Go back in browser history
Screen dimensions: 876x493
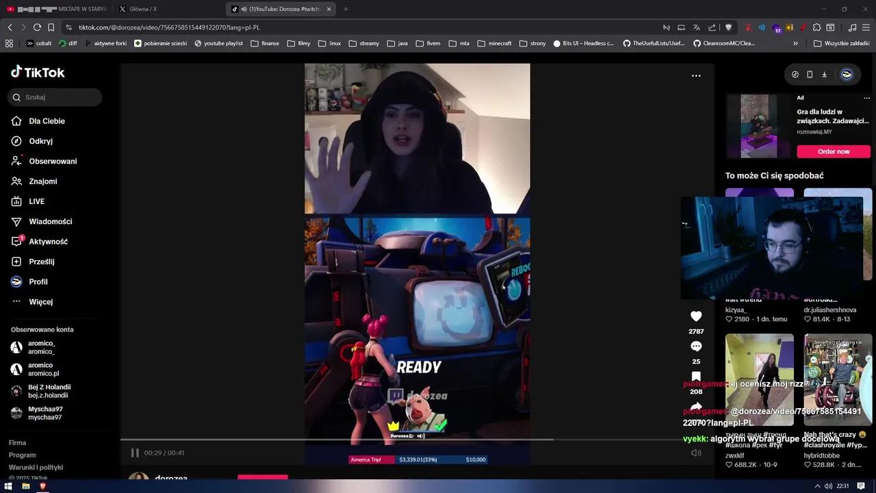[10, 27]
